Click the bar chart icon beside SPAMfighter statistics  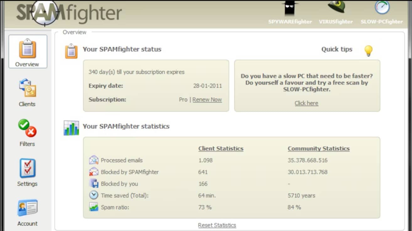[x=71, y=128]
